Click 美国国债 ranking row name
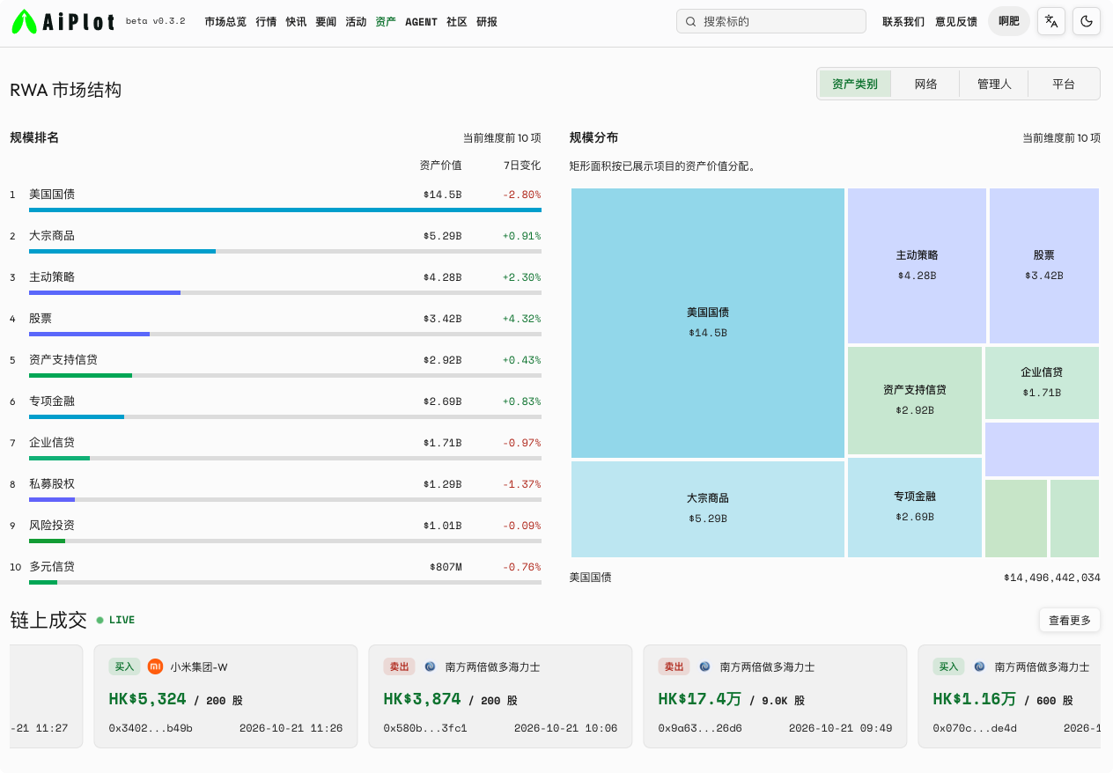Screen dimensions: 1113x773 point(52,194)
